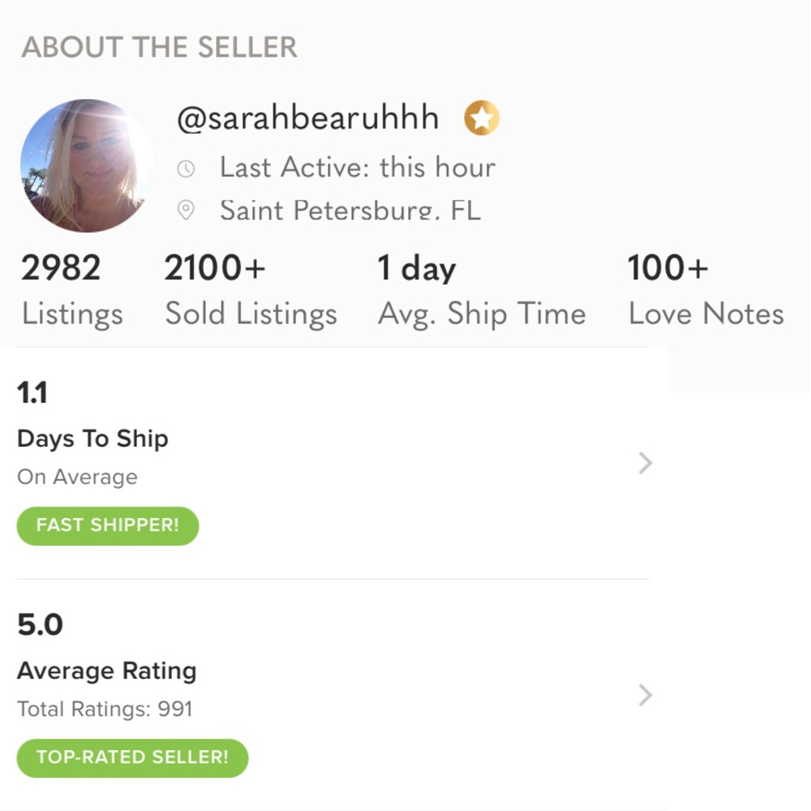Viewport: 811px width, 811px height.
Task: Select the 1 day Avg. Ship Time stat
Action: coord(481,290)
